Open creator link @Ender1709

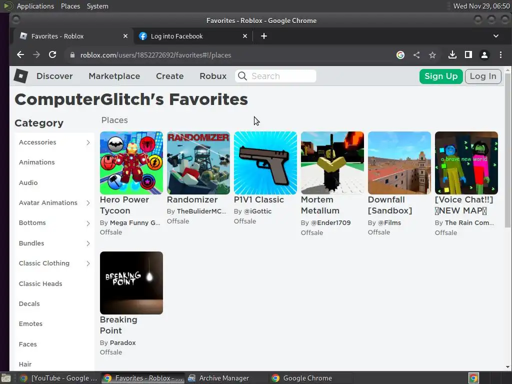(330, 222)
